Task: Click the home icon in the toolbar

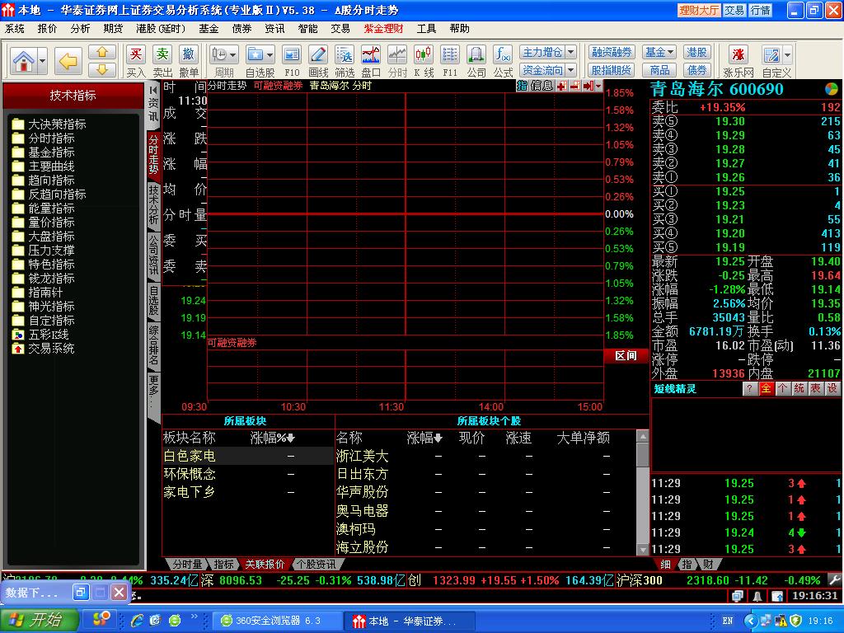Action: click(x=24, y=61)
